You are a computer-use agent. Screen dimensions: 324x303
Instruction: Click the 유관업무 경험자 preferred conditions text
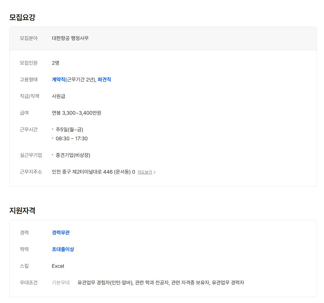coord(161,283)
